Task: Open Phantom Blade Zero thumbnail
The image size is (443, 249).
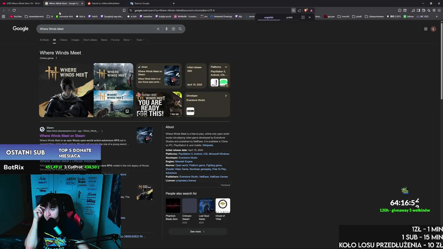Action: pos(173,206)
